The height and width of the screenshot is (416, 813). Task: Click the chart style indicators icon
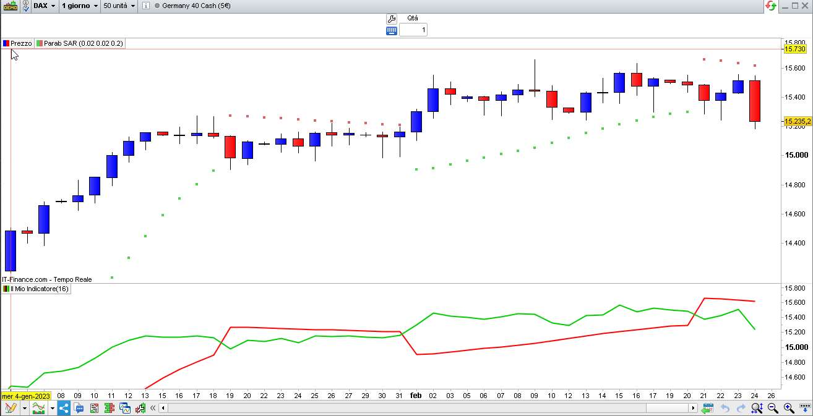38,408
